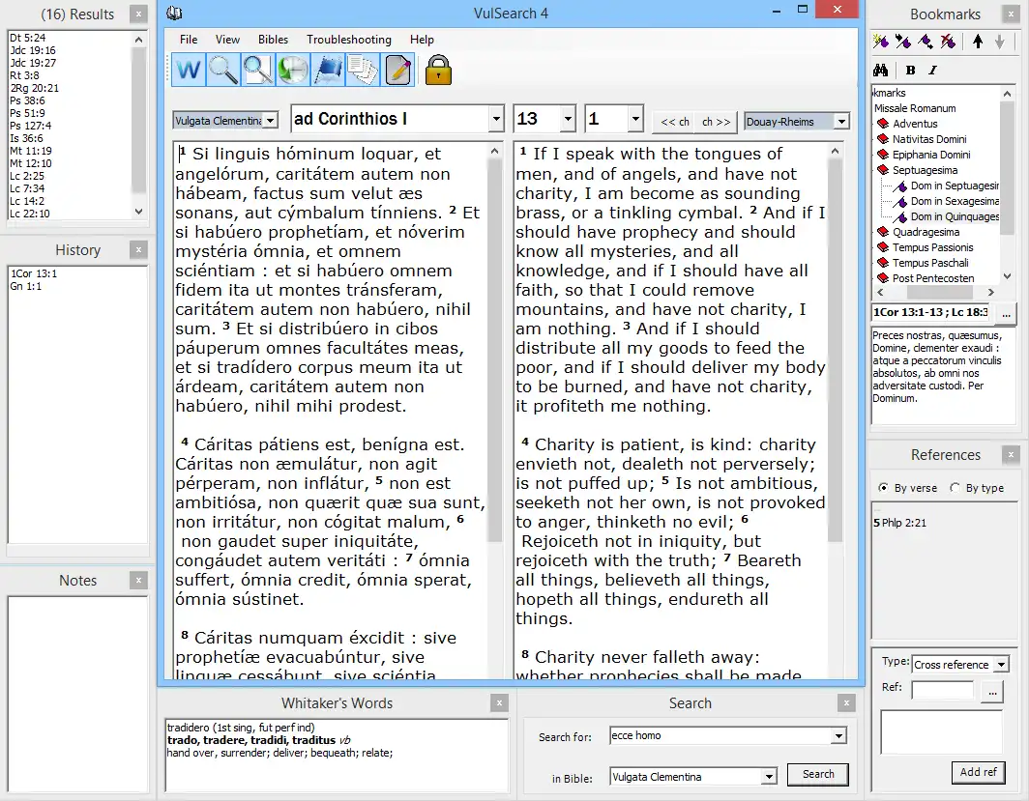Close the Search panel
This screenshot has width=1029, height=801.
pyautogui.click(x=846, y=702)
